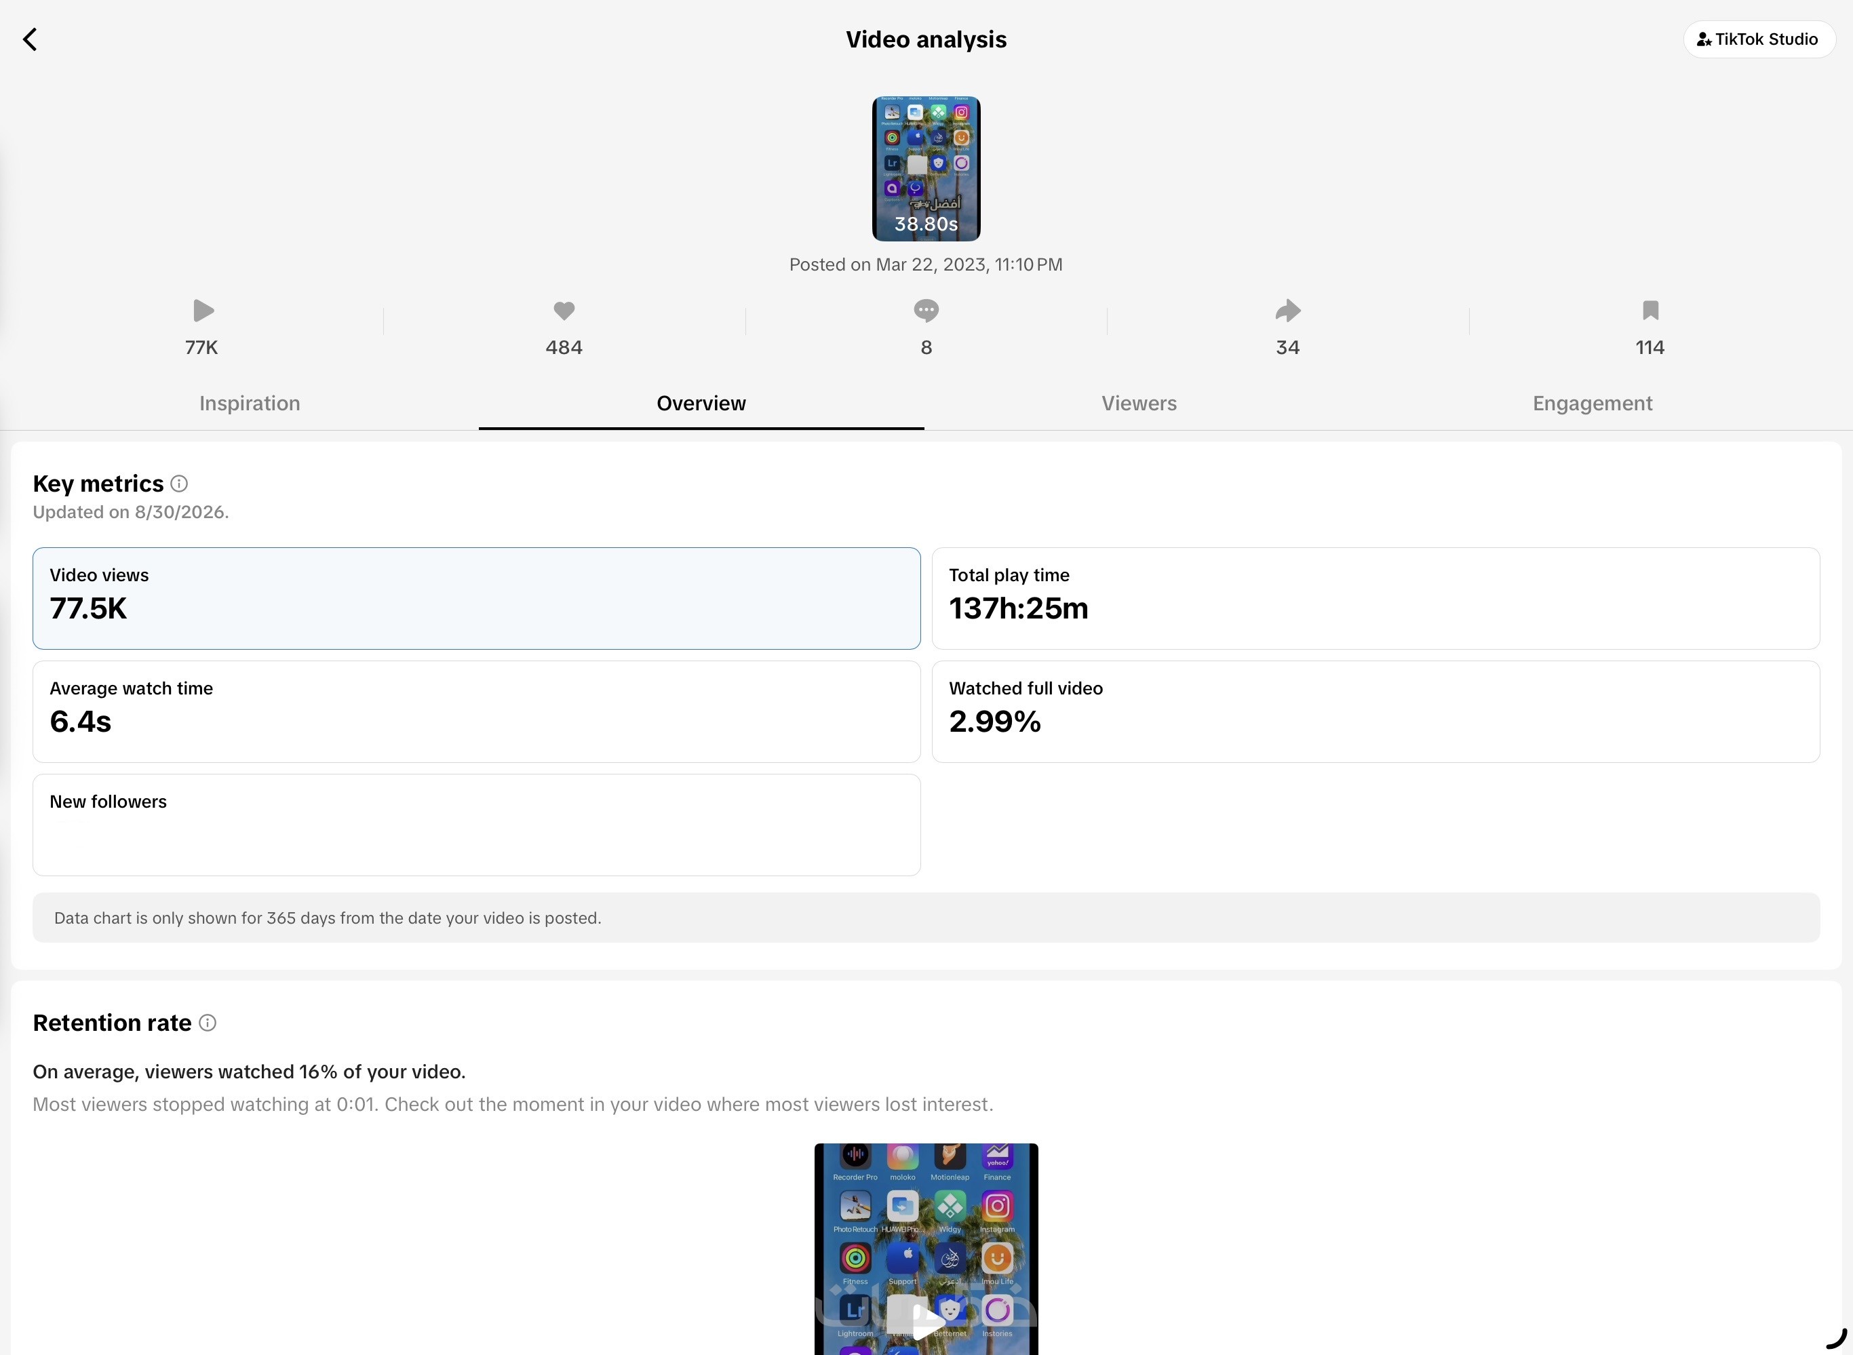This screenshot has width=1853, height=1355.
Task: Open the 38.80s video thumbnail
Action: (926, 169)
